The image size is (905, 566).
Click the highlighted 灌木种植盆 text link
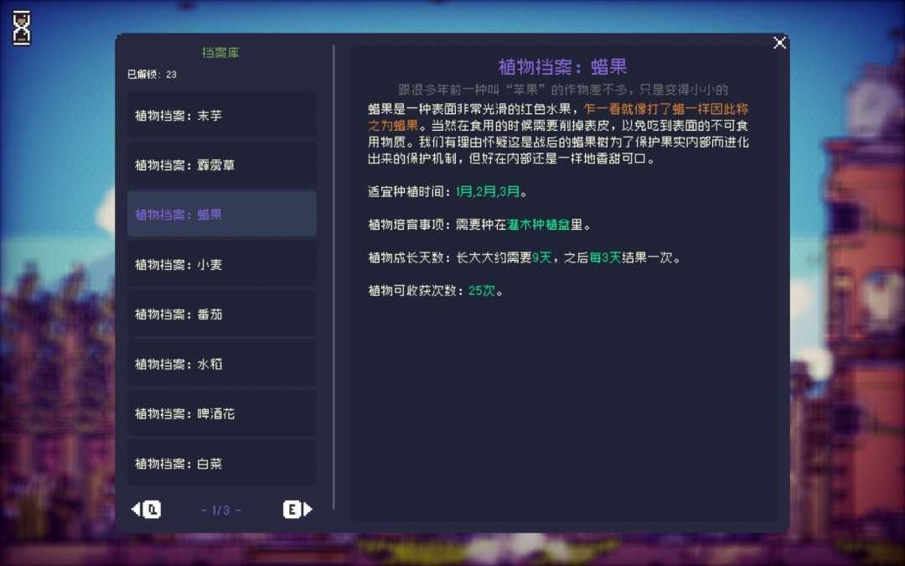540,224
